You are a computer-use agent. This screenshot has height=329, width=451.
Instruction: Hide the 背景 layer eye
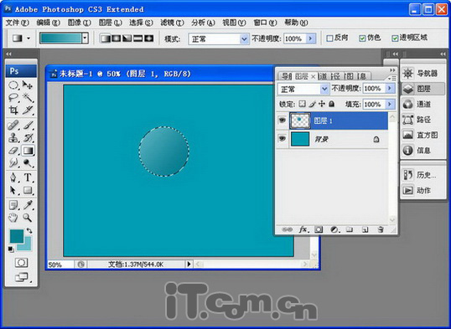283,139
